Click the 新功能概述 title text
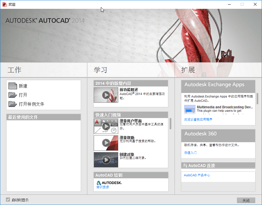 (x=129, y=90)
